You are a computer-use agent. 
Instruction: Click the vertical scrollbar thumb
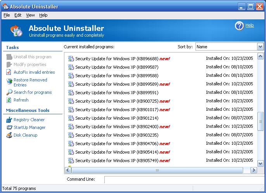pos(261,121)
